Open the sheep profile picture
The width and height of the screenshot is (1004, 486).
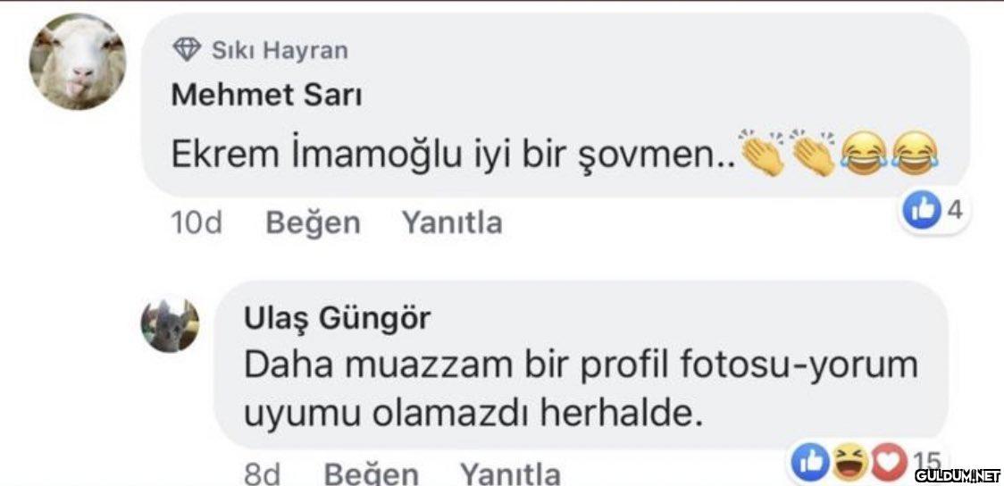(x=78, y=62)
